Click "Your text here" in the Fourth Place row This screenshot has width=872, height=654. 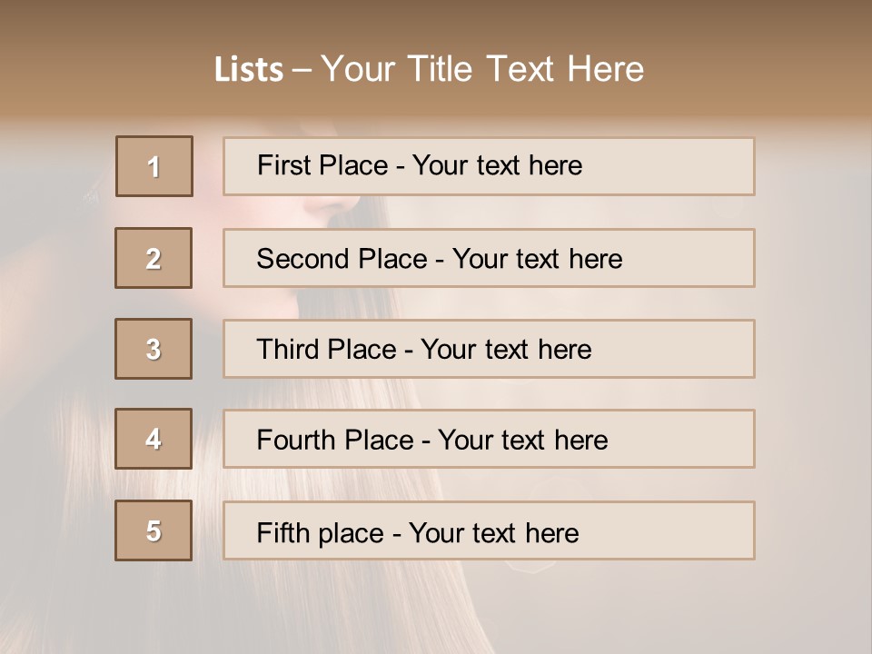(522, 441)
